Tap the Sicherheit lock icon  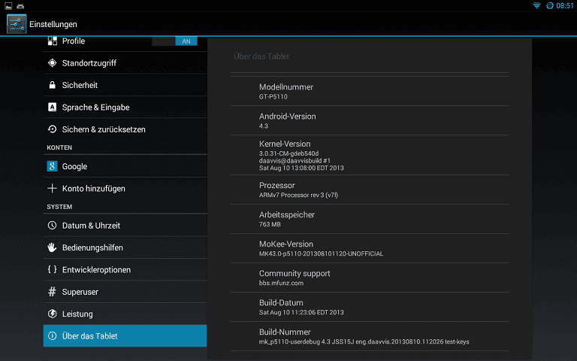click(53, 85)
